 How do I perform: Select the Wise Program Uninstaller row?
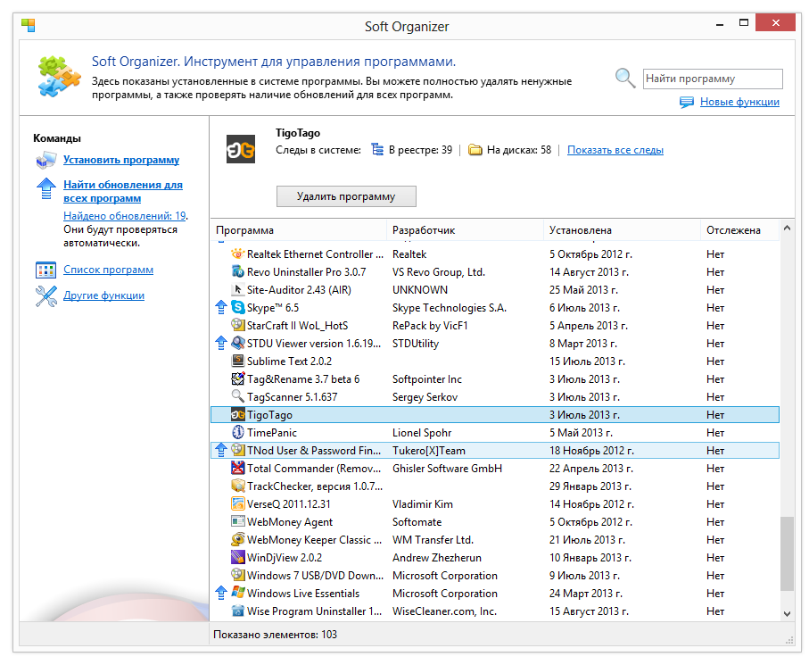495,611
